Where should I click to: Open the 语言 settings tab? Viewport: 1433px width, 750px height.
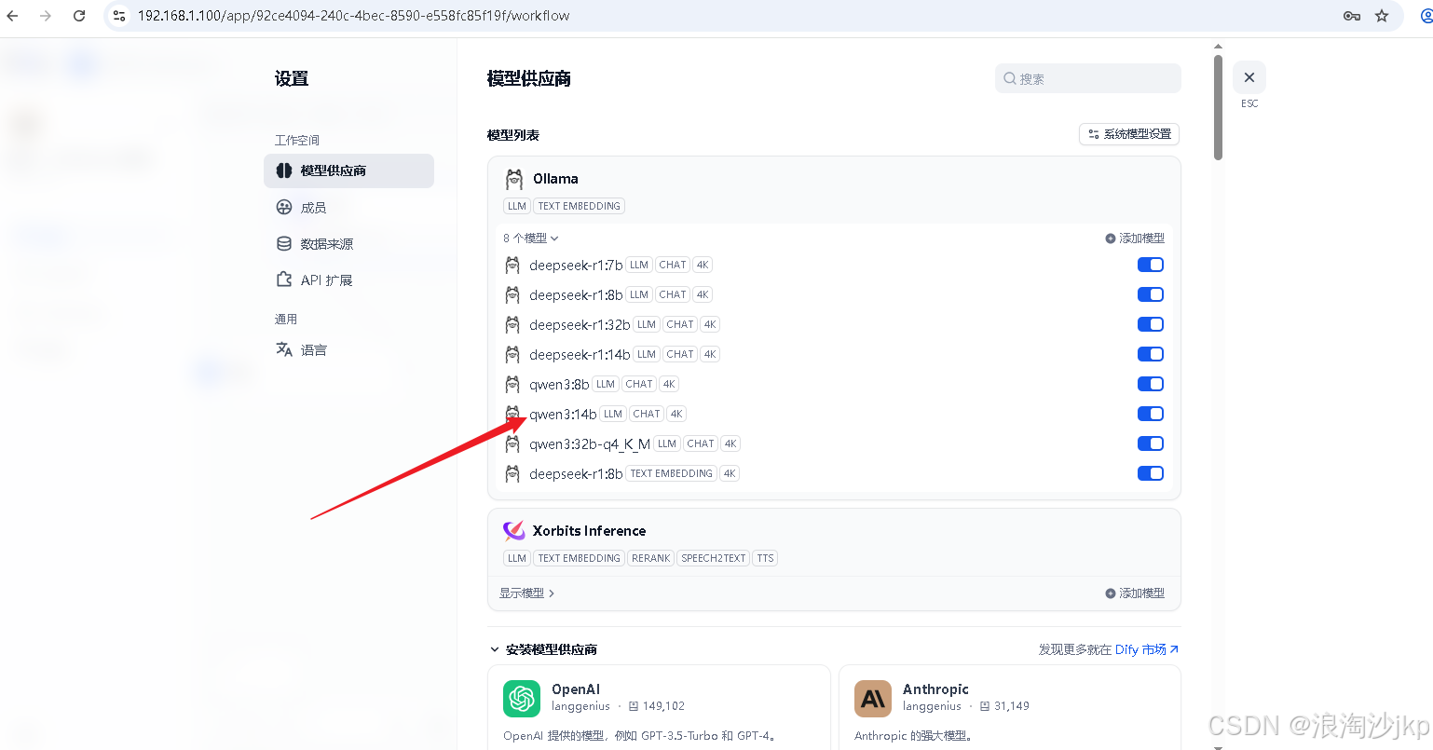(x=349, y=350)
